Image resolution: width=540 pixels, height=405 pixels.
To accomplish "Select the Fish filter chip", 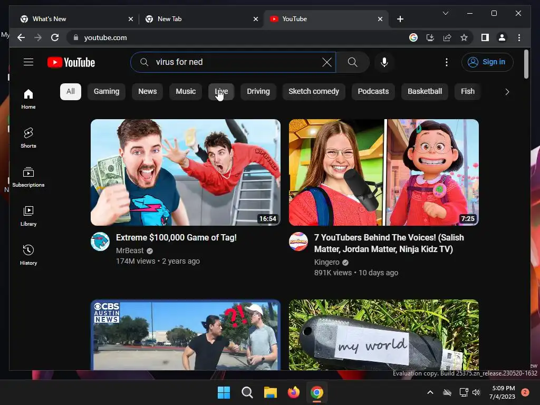I will tap(468, 92).
